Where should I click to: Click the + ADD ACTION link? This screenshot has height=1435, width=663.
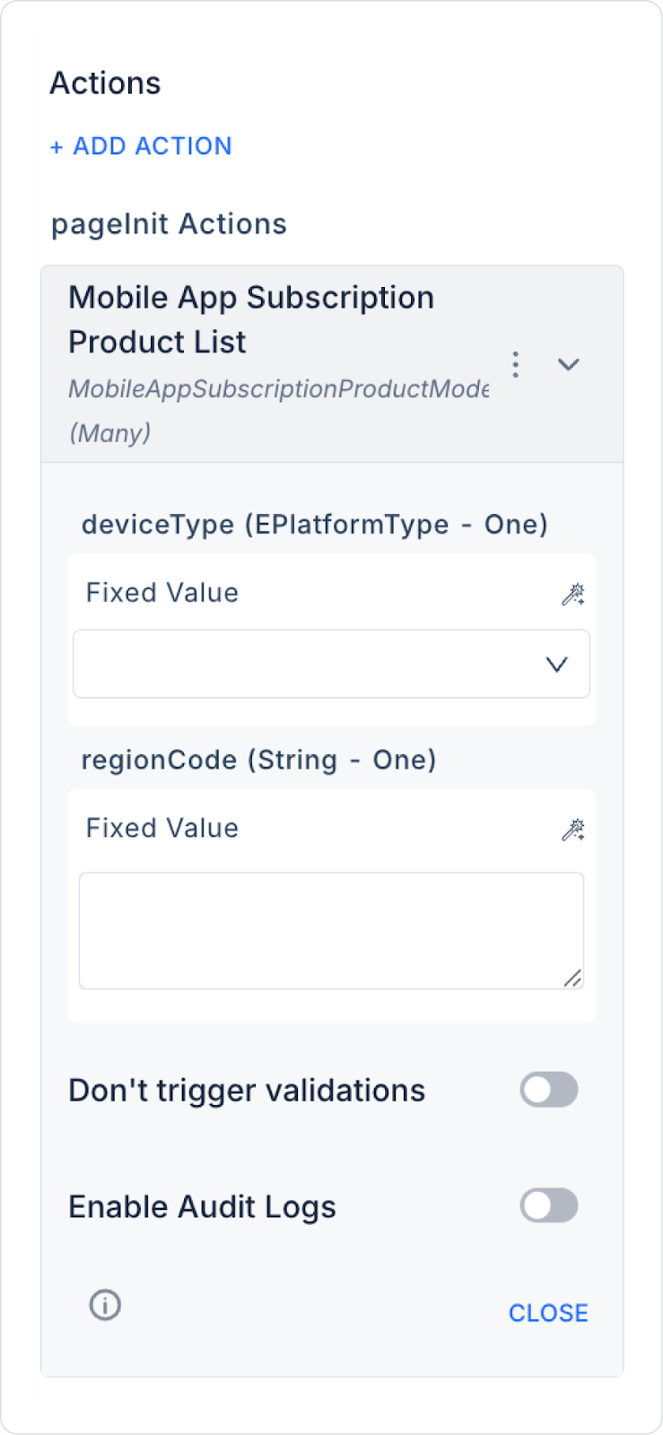coord(141,146)
